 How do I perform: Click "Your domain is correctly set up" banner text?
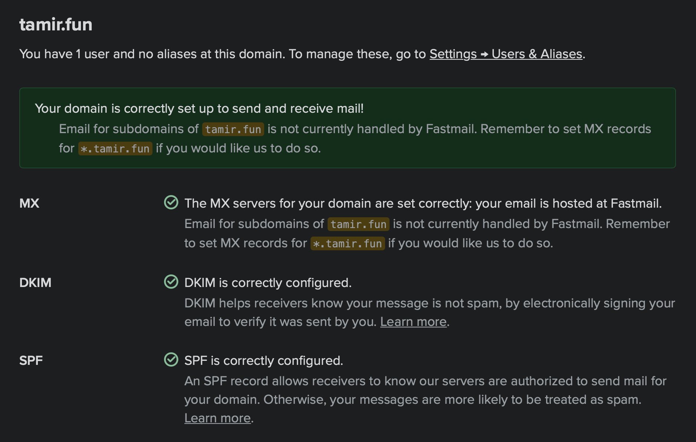(x=199, y=108)
